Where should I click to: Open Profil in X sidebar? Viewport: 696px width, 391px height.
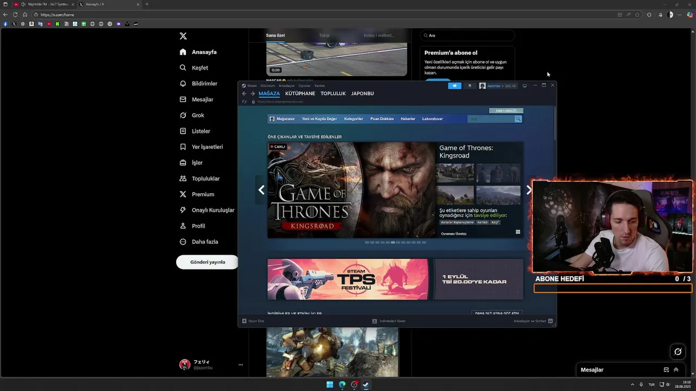tap(192, 226)
